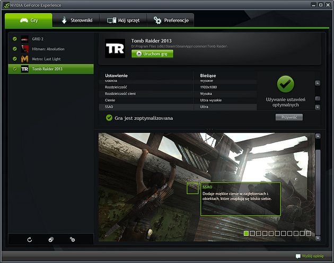
Task: Maximize the GeForce Experience window
Action: pos(321,5)
